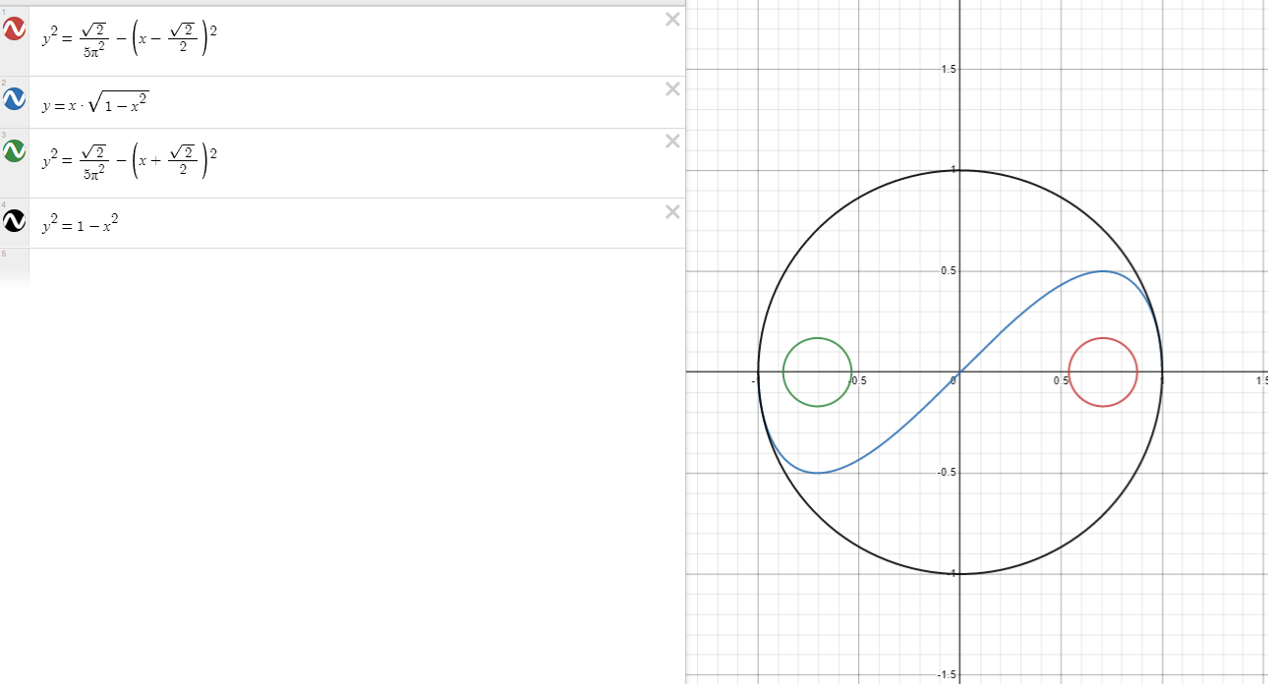Toggle the green circle expression icon
This screenshot has width=1268, height=684.
pyautogui.click(x=15, y=150)
